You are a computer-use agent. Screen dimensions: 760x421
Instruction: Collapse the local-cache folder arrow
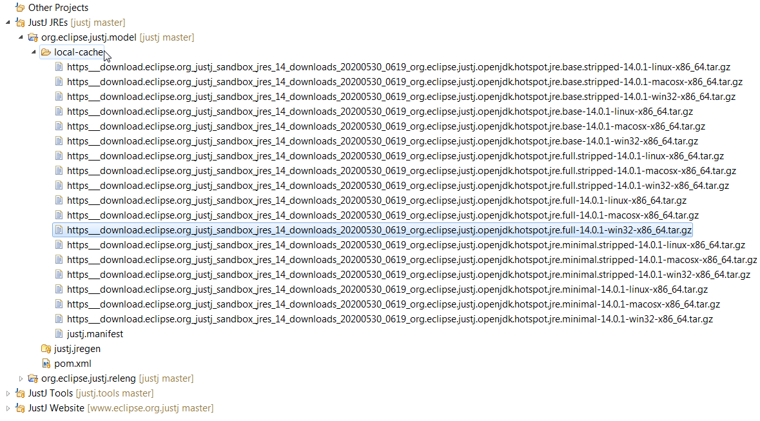click(34, 52)
